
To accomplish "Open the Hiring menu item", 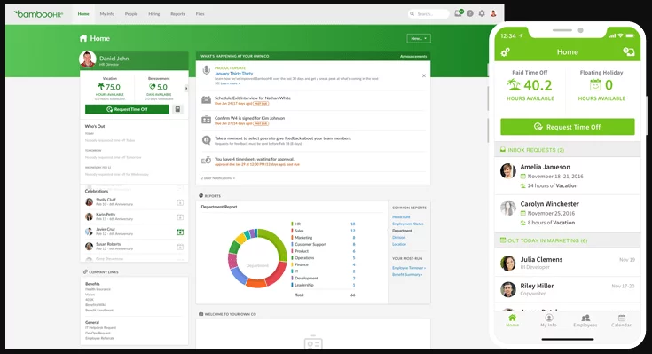I will coord(154,13).
